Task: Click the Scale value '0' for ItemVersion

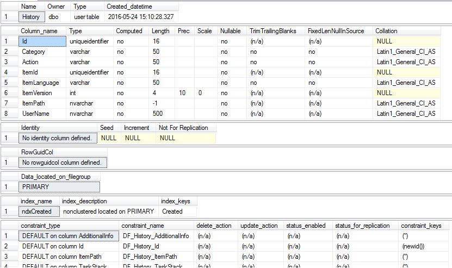Action: click(x=206, y=93)
